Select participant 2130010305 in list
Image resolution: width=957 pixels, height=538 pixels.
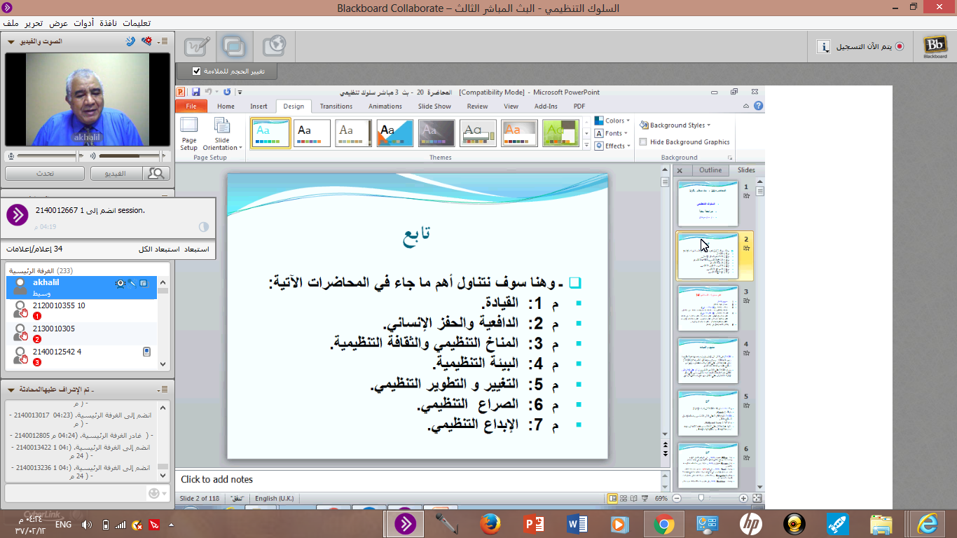[81, 333]
